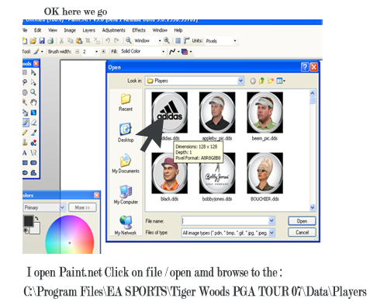This screenshot has width=370, height=302.
Task: Select the Pan hand tool
Action: pyautogui.click(x=33, y=102)
